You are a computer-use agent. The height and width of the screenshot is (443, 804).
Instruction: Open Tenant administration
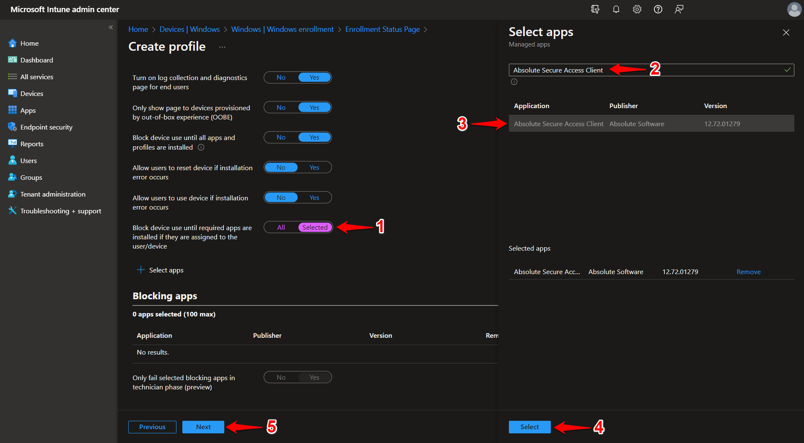(x=52, y=194)
